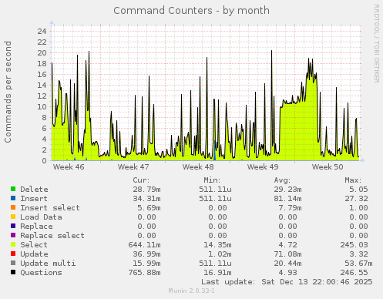
Task: Click the Week 50 axis label
Action: 328,167
